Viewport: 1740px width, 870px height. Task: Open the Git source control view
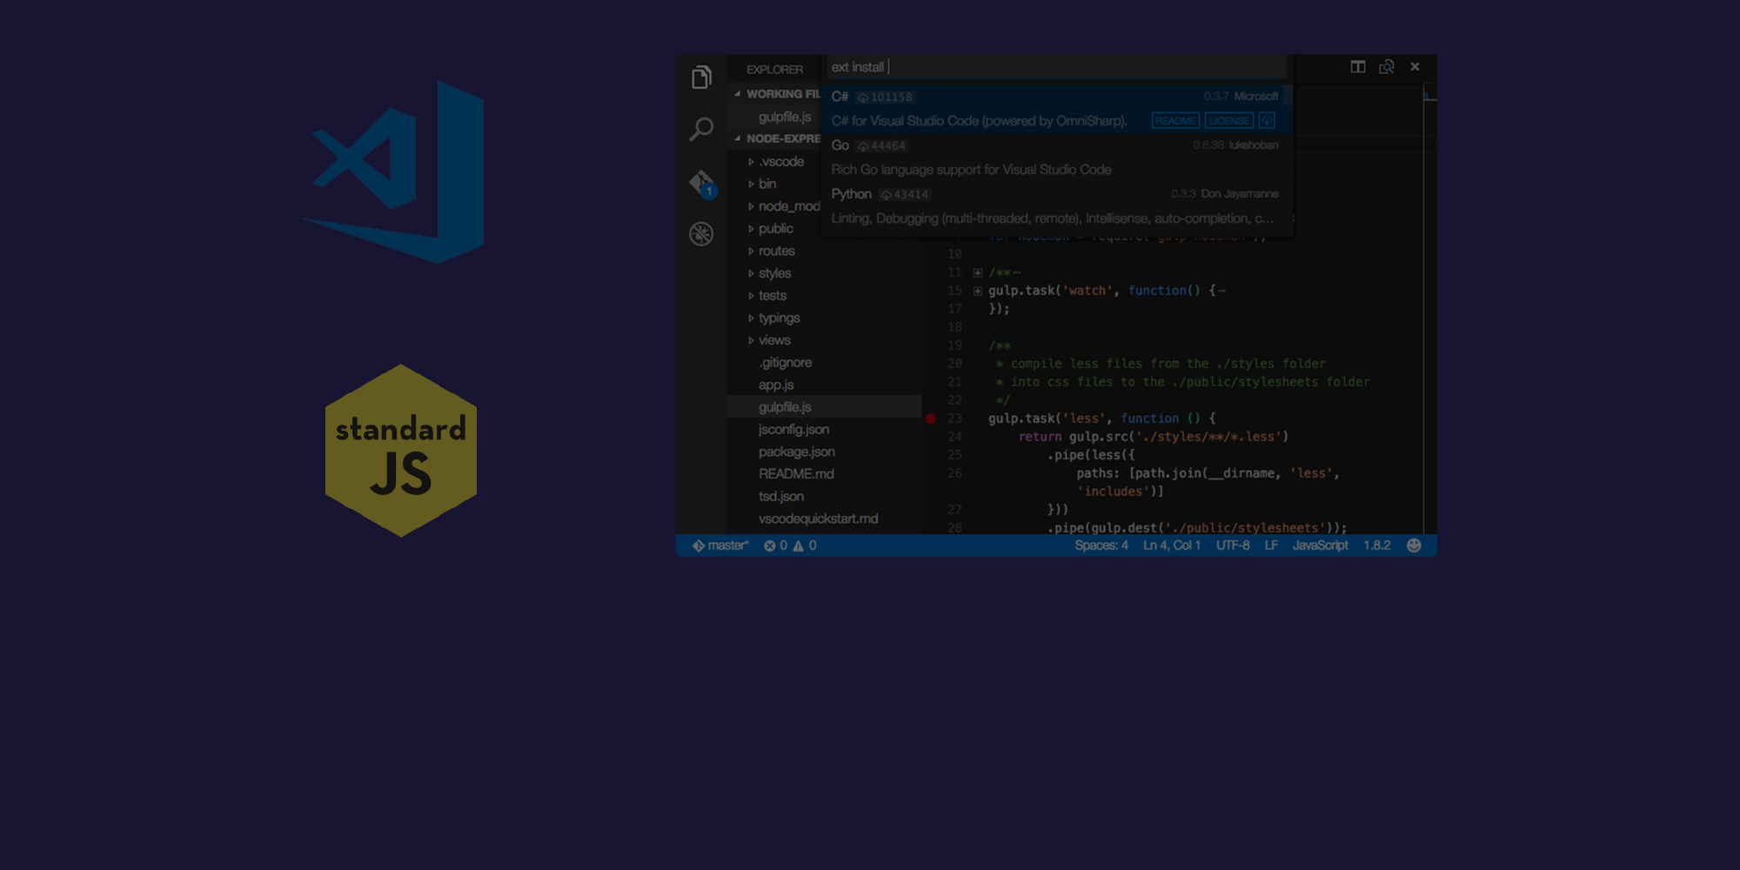coord(701,180)
